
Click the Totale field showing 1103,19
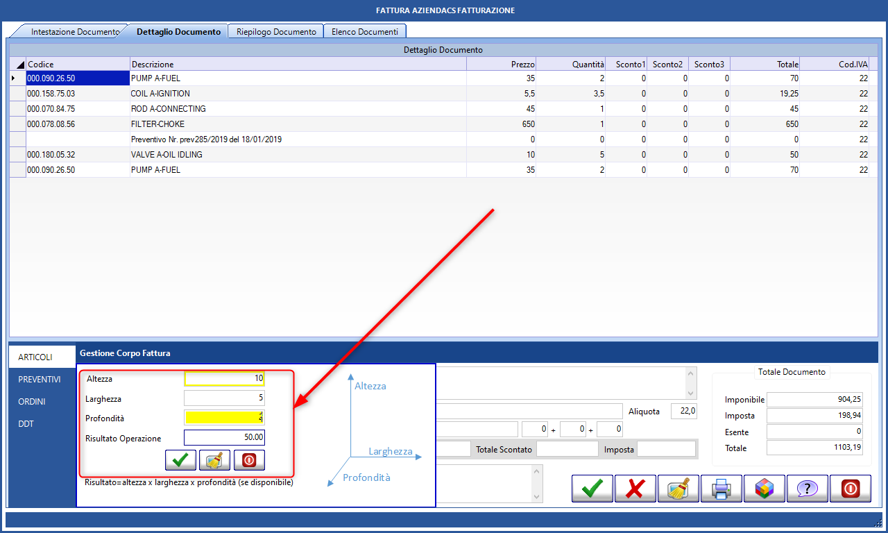coord(814,448)
